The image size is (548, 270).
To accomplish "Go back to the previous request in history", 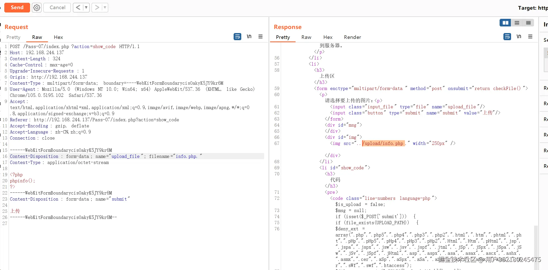I will pos(78,8).
